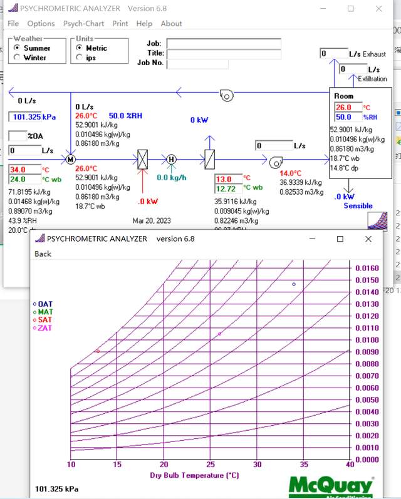Click the mixing box M symbol
Image resolution: width=401 pixels, height=499 pixels.
pyautogui.click(x=71, y=160)
